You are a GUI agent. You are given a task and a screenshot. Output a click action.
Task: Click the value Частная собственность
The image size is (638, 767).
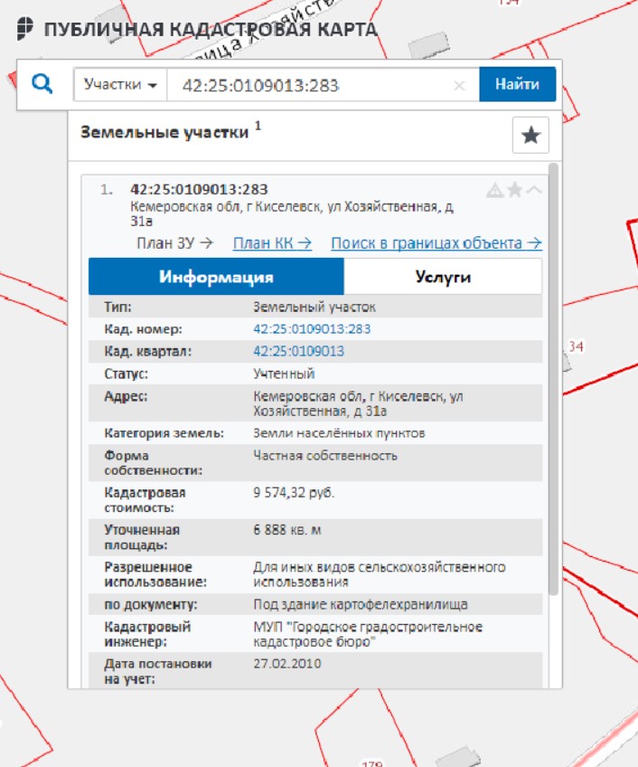(325, 456)
